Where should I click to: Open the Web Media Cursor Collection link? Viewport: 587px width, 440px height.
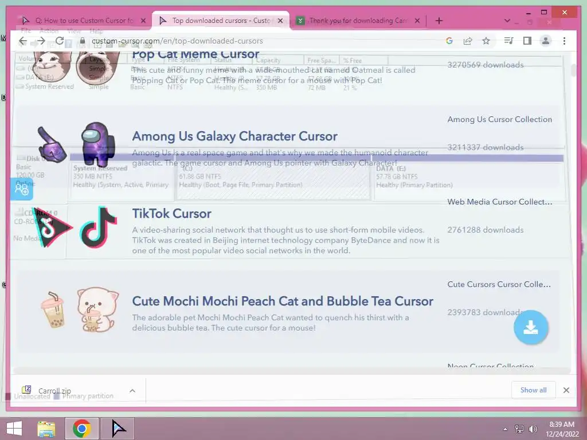(x=499, y=202)
